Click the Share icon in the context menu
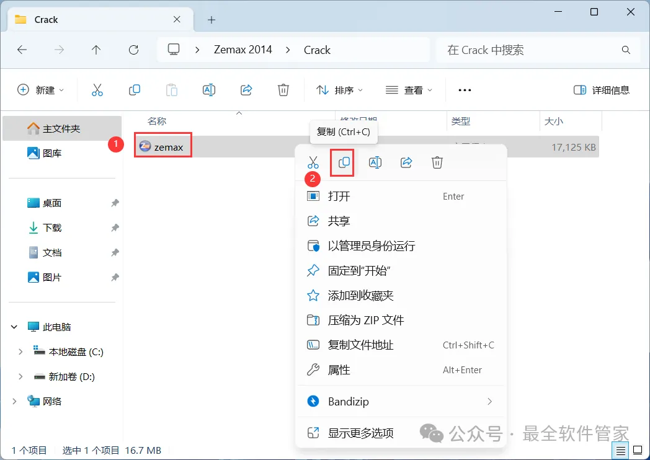Screen dimensions: 650x460 (x=406, y=162)
